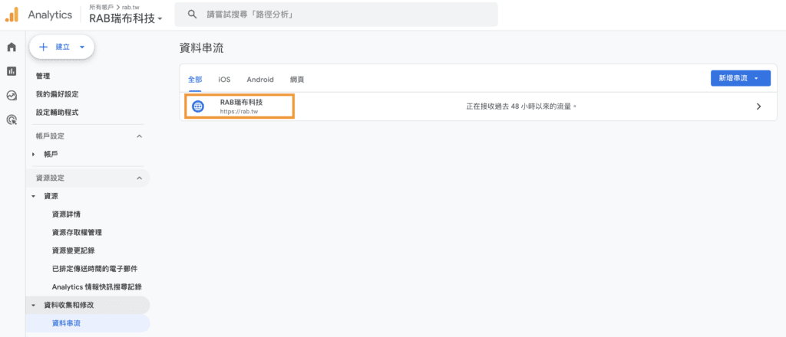The image size is (786, 337).
Task: Click the Home icon in left rail
Action: click(x=12, y=47)
